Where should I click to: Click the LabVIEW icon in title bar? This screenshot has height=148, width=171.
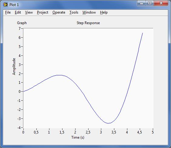5,5
